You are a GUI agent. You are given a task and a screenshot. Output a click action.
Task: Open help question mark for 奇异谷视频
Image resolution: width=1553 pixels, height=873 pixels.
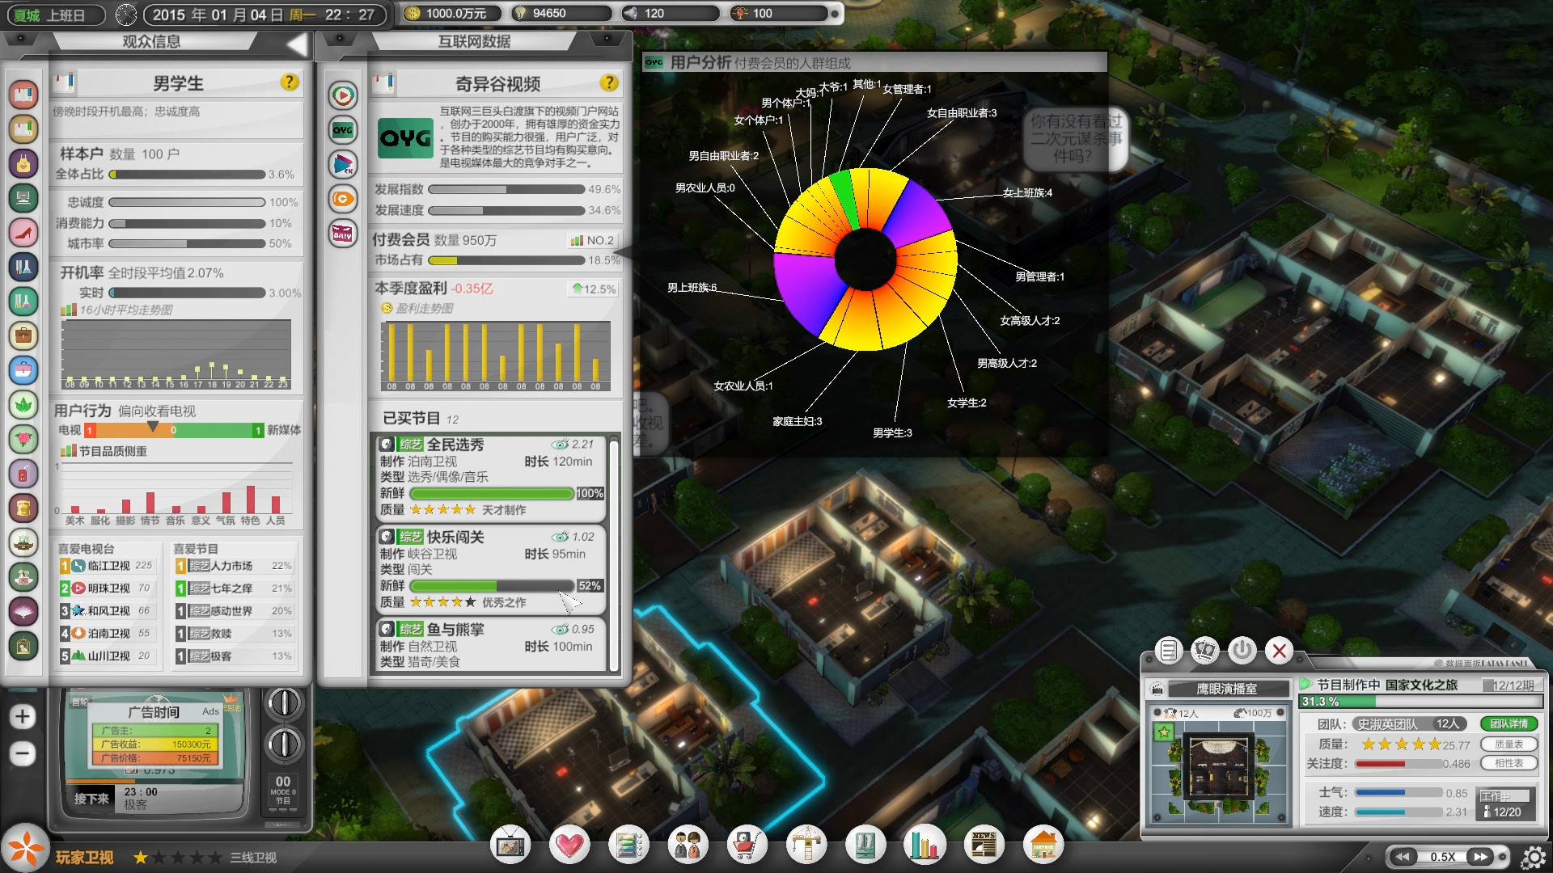[x=609, y=82]
